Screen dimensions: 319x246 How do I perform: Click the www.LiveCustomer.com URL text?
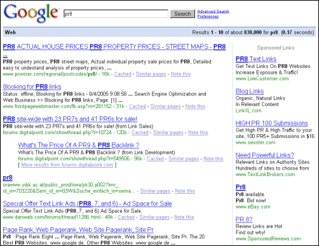click(x=262, y=79)
